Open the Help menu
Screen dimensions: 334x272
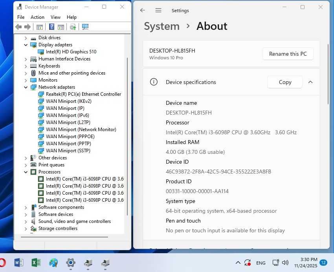(72, 17)
